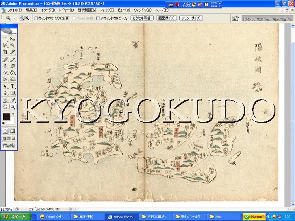This screenshot has width=295, height=221.
Task: Select the Eyedropper tool
Action: point(12,100)
